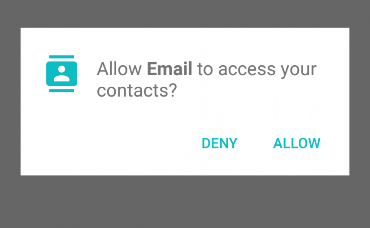Viewport: 370px width, 228px height.
Task: Click the word Allow in the prompt message
Action: 119,69
